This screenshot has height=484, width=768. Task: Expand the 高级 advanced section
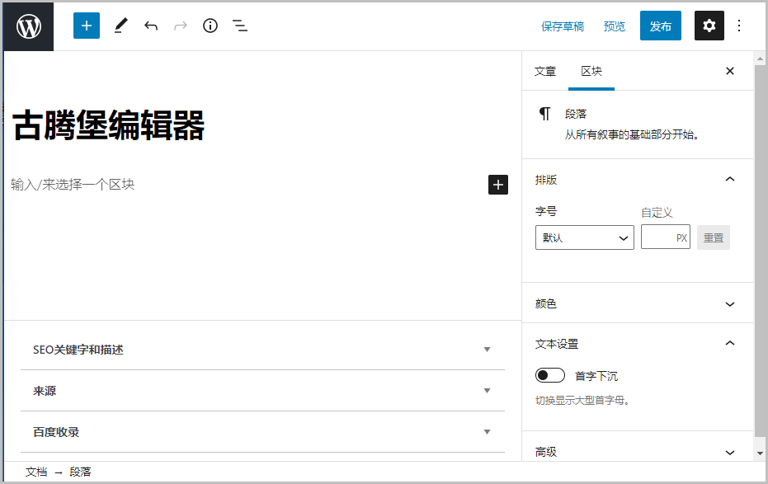point(637,452)
